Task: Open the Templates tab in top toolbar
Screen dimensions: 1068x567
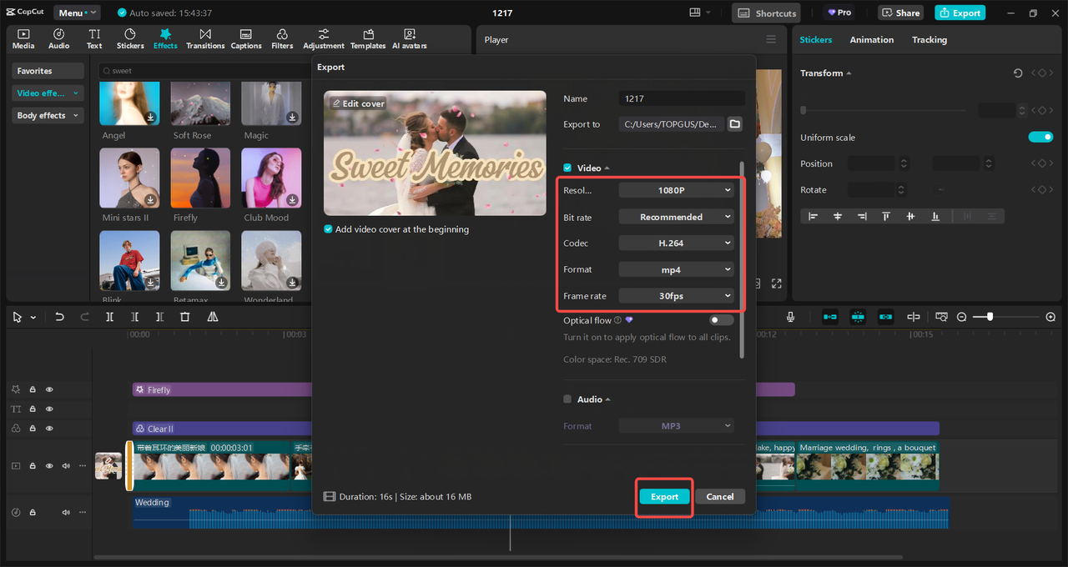Action: pyautogui.click(x=368, y=38)
